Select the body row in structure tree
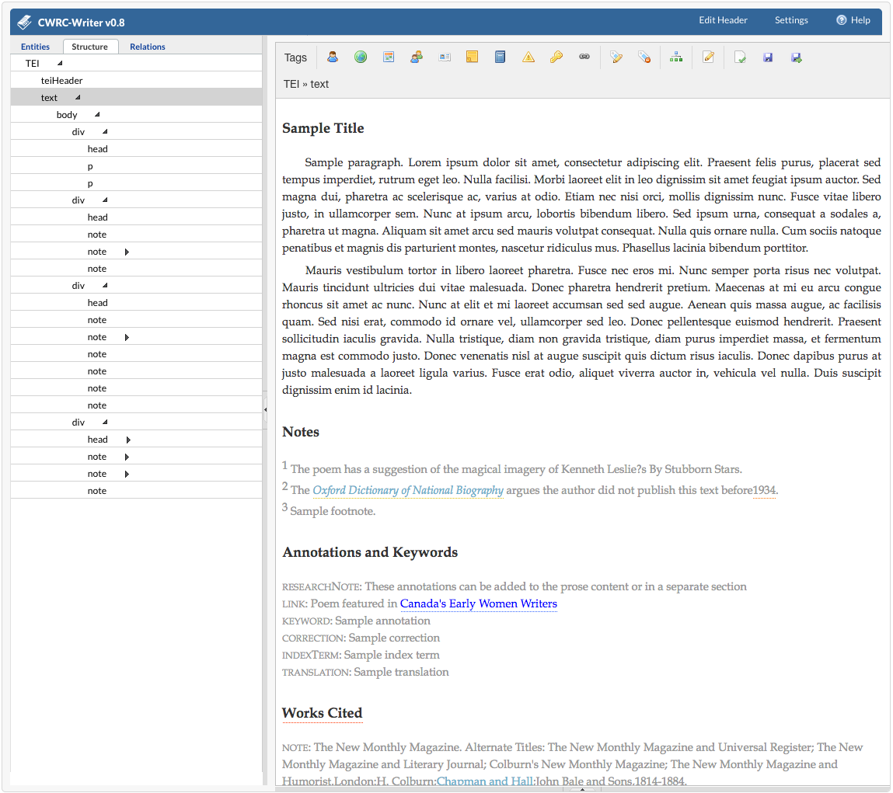The image size is (893, 793). [x=136, y=114]
